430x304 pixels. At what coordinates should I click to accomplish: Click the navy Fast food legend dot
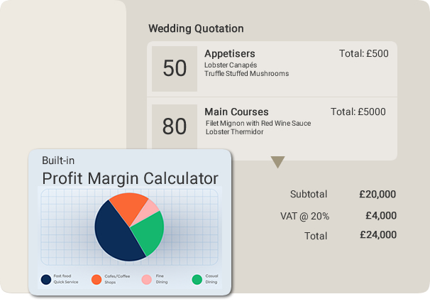[x=46, y=279]
